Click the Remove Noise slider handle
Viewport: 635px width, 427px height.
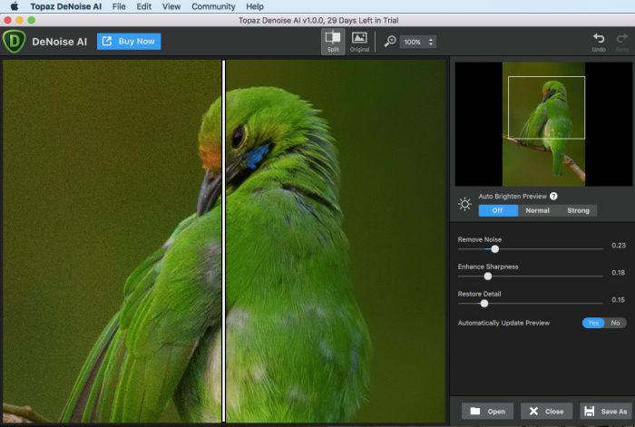tap(494, 248)
